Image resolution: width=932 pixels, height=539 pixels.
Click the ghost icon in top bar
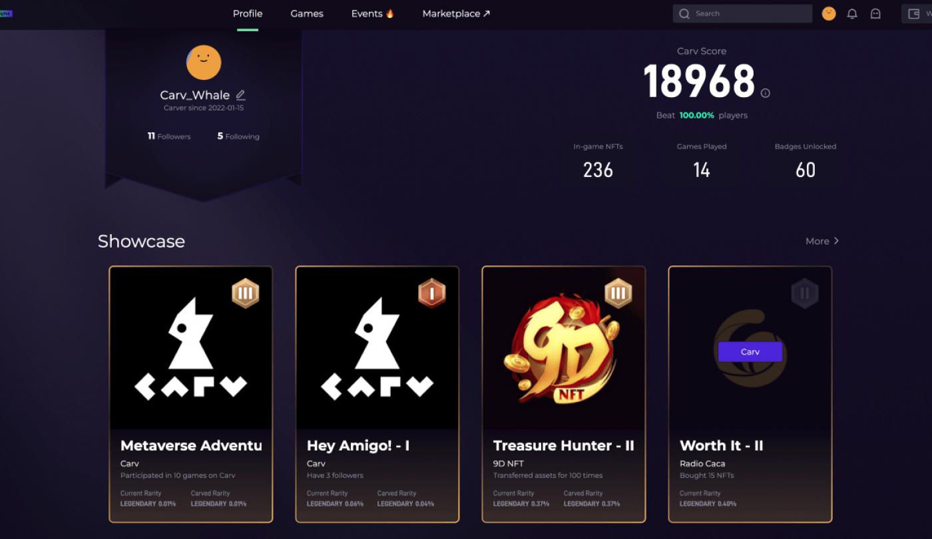875,13
